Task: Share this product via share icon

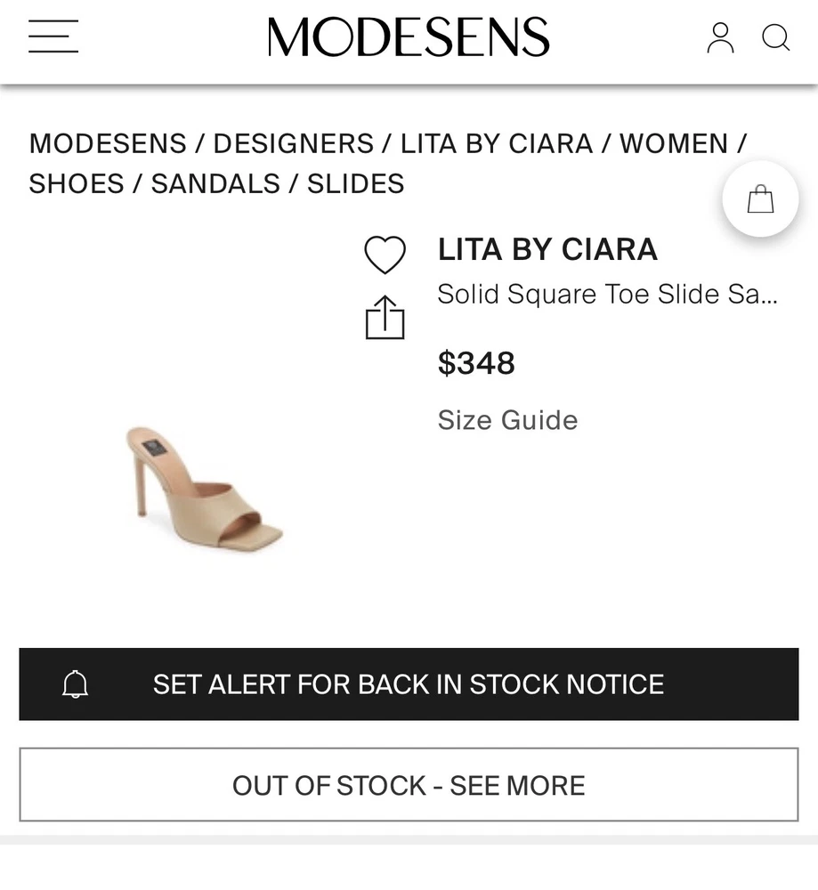Action: (x=385, y=318)
